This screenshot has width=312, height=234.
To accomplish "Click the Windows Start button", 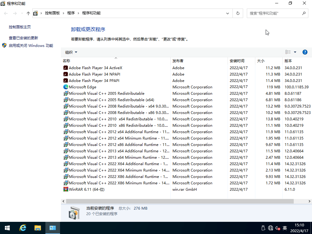I will coord(7,228).
